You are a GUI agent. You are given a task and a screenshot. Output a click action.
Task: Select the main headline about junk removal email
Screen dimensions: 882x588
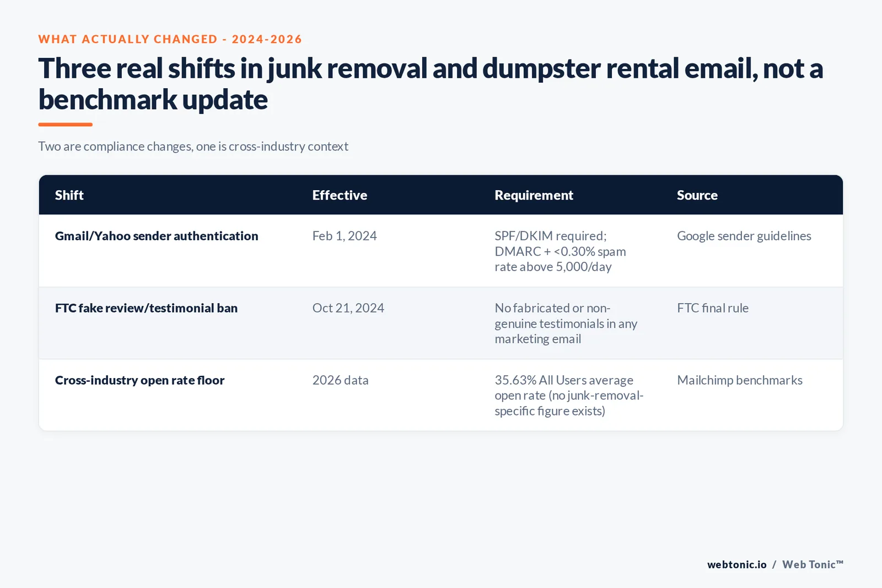[431, 84]
